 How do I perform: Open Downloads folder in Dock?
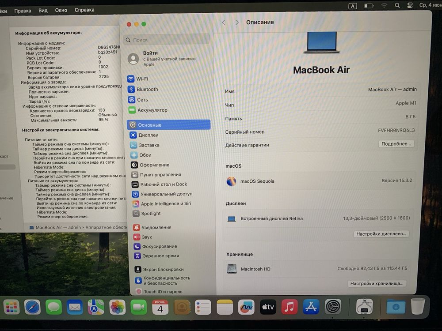coord(396,307)
